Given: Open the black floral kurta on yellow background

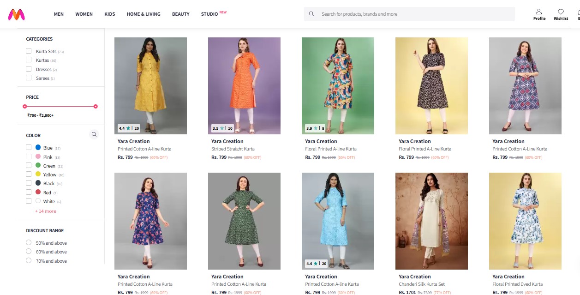Looking at the screenshot, I should coord(431,86).
